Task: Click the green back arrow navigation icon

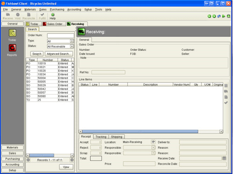Action: tap(209, 16)
